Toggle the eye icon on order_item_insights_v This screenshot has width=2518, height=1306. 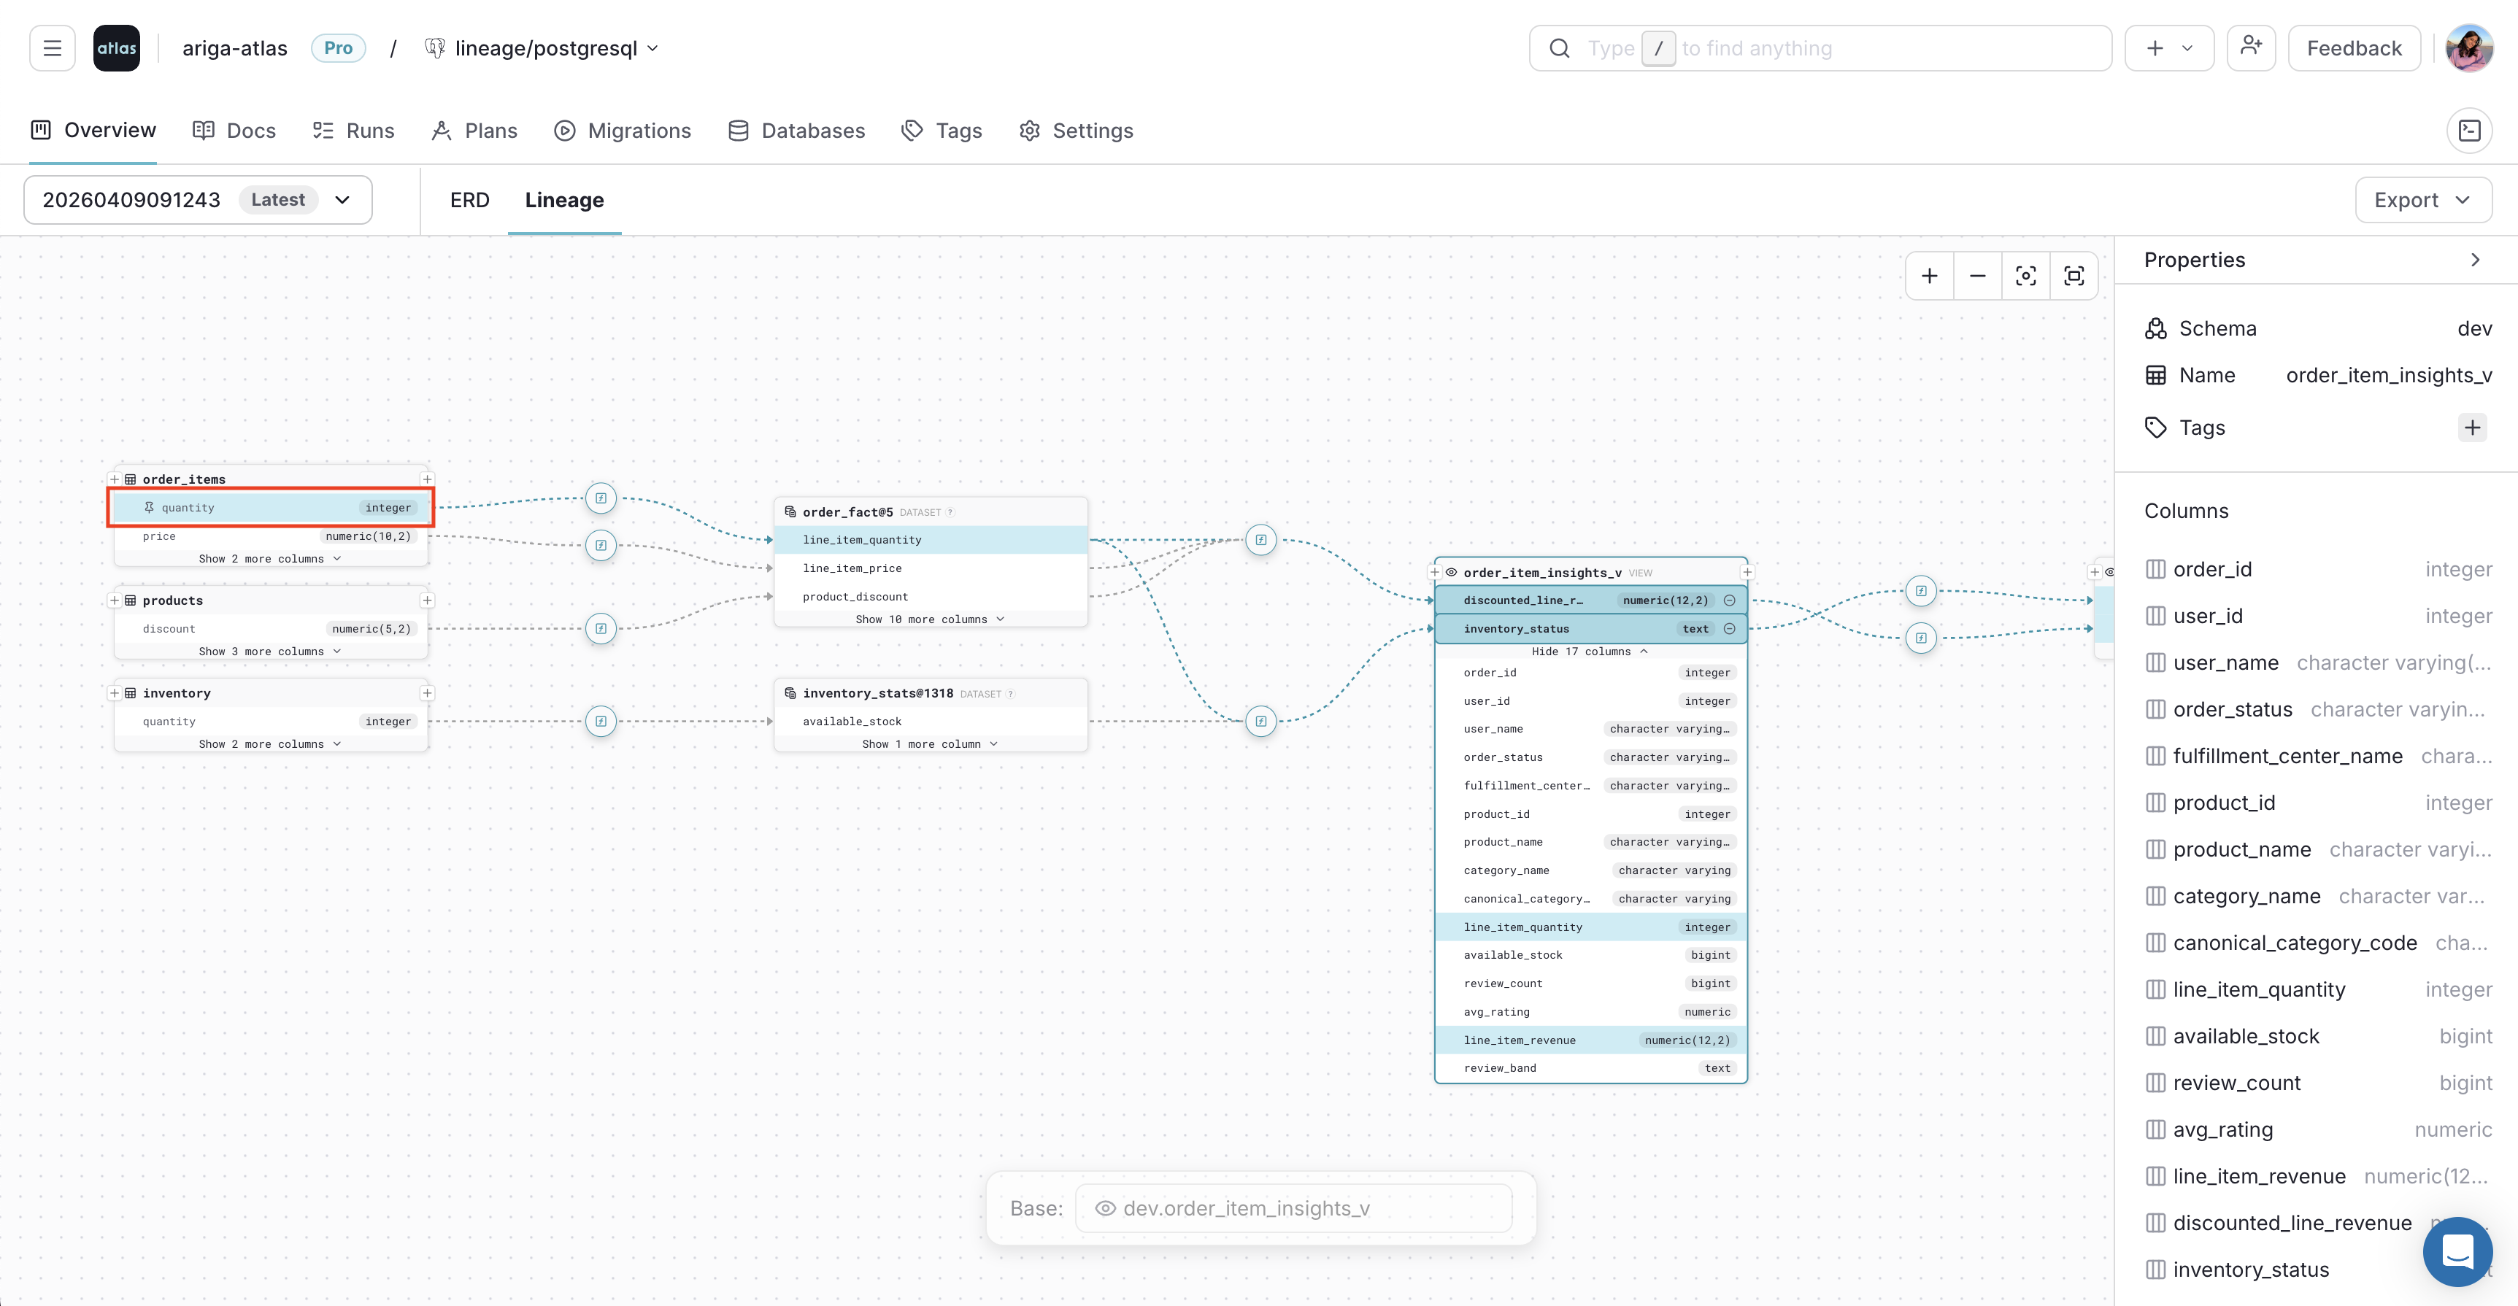[1451, 573]
